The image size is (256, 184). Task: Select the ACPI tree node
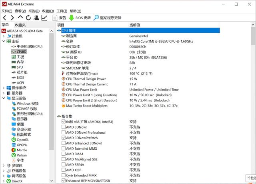20,83
